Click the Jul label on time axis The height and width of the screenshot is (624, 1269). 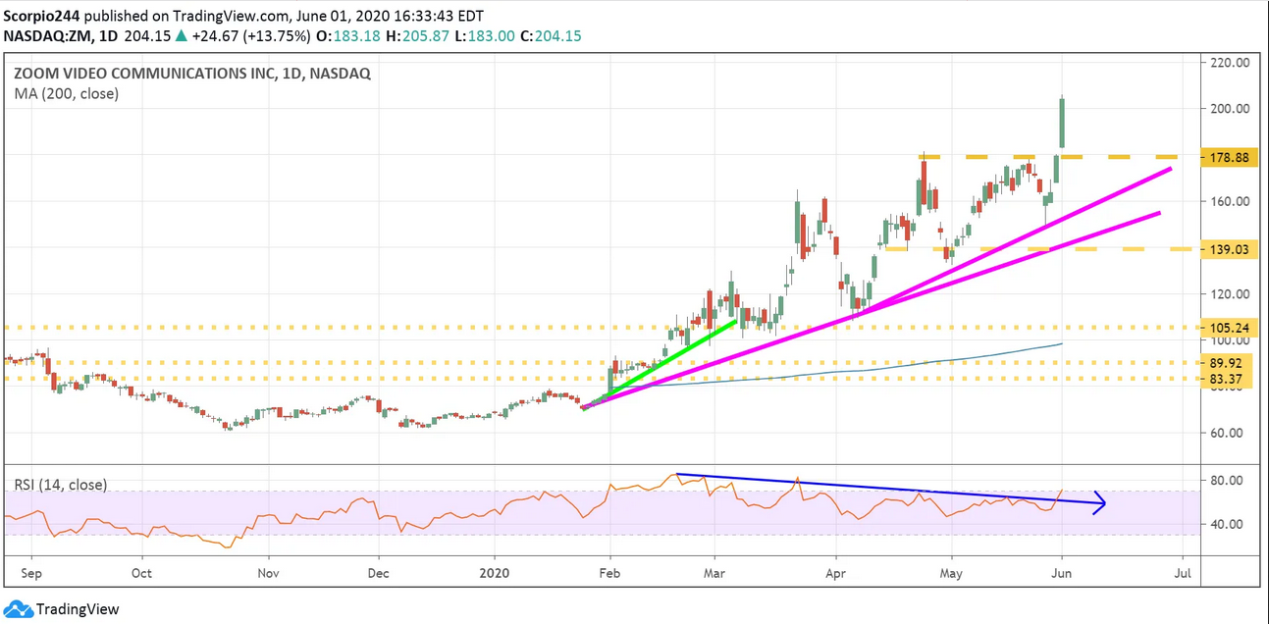pos(1183,572)
